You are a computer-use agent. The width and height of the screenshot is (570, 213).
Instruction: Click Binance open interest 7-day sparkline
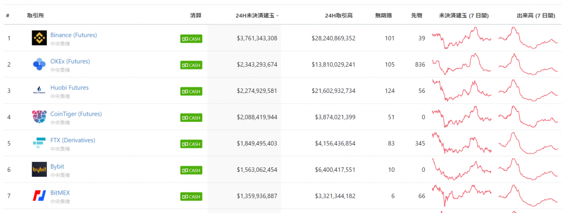click(461, 38)
